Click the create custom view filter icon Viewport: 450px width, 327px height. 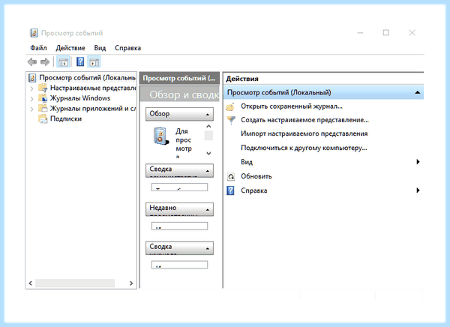coord(231,120)
